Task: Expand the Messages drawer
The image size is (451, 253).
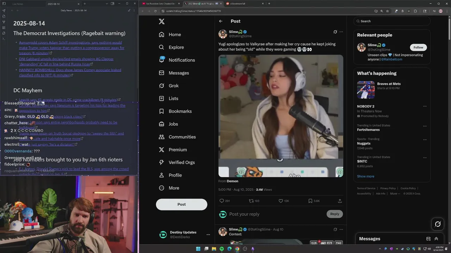Action: 436,239
